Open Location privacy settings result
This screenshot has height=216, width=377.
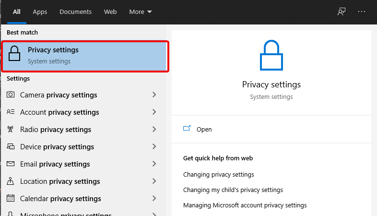click(x=60, y=181)
